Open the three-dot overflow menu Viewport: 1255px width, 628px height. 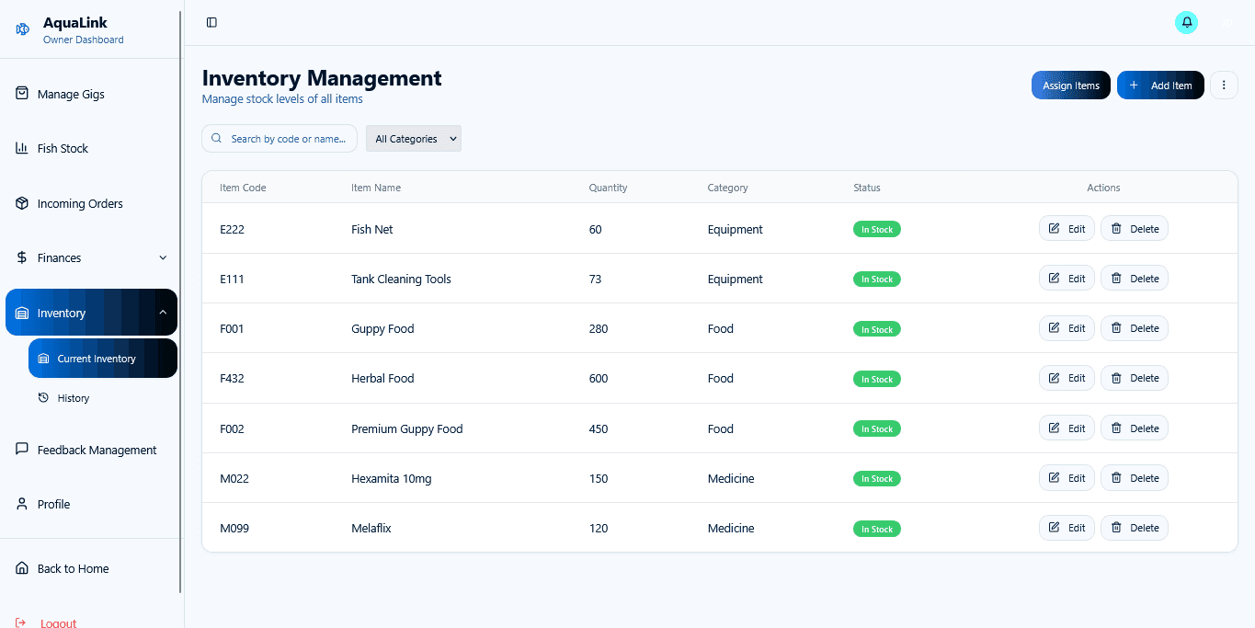click(1224, 85)
